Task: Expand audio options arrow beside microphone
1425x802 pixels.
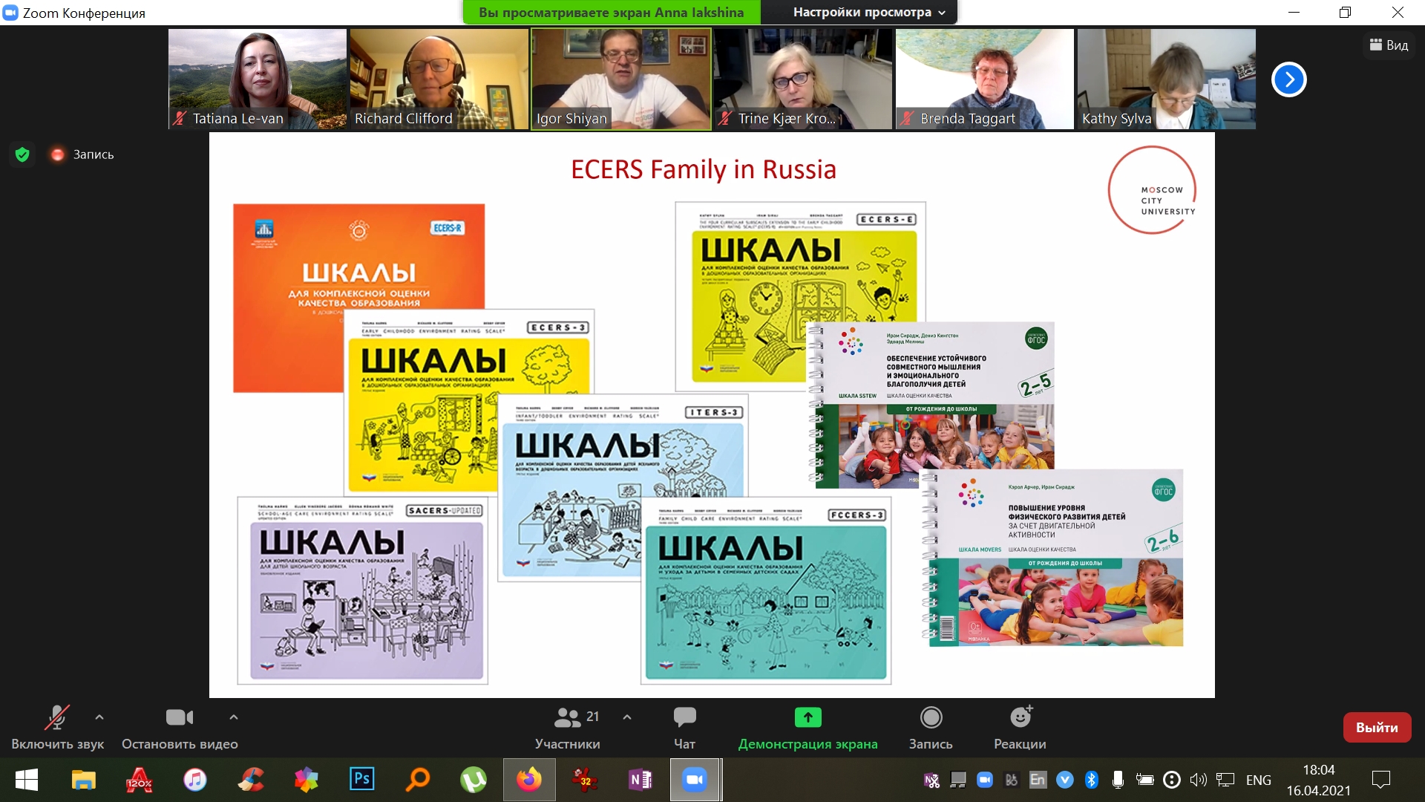Action: [x=99, y=717]
